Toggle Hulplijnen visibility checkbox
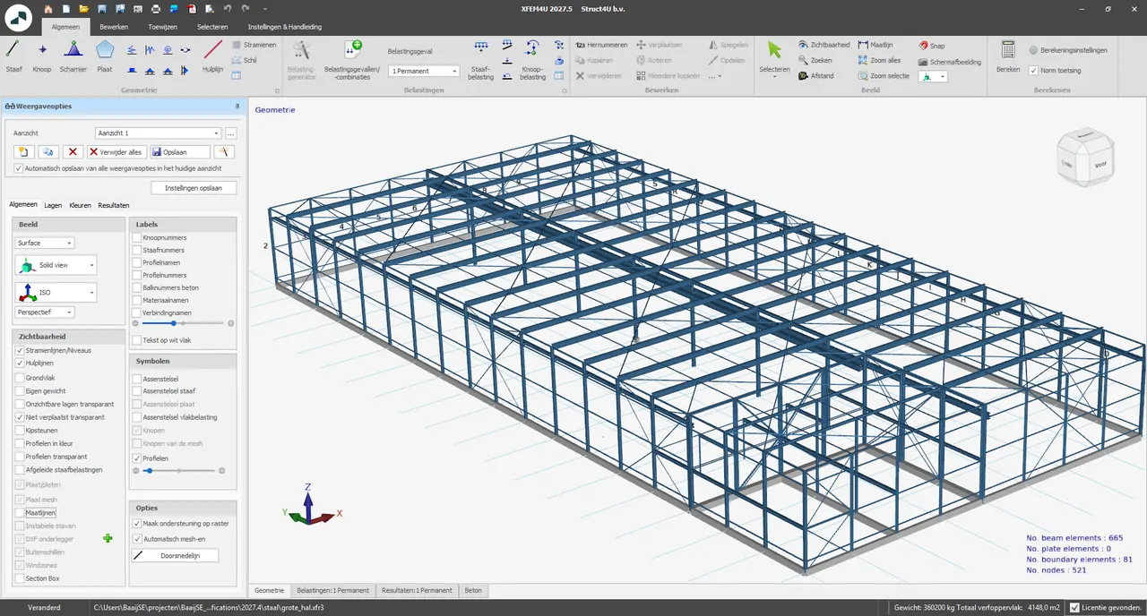 pyautogui.click(x=20, y=364)
